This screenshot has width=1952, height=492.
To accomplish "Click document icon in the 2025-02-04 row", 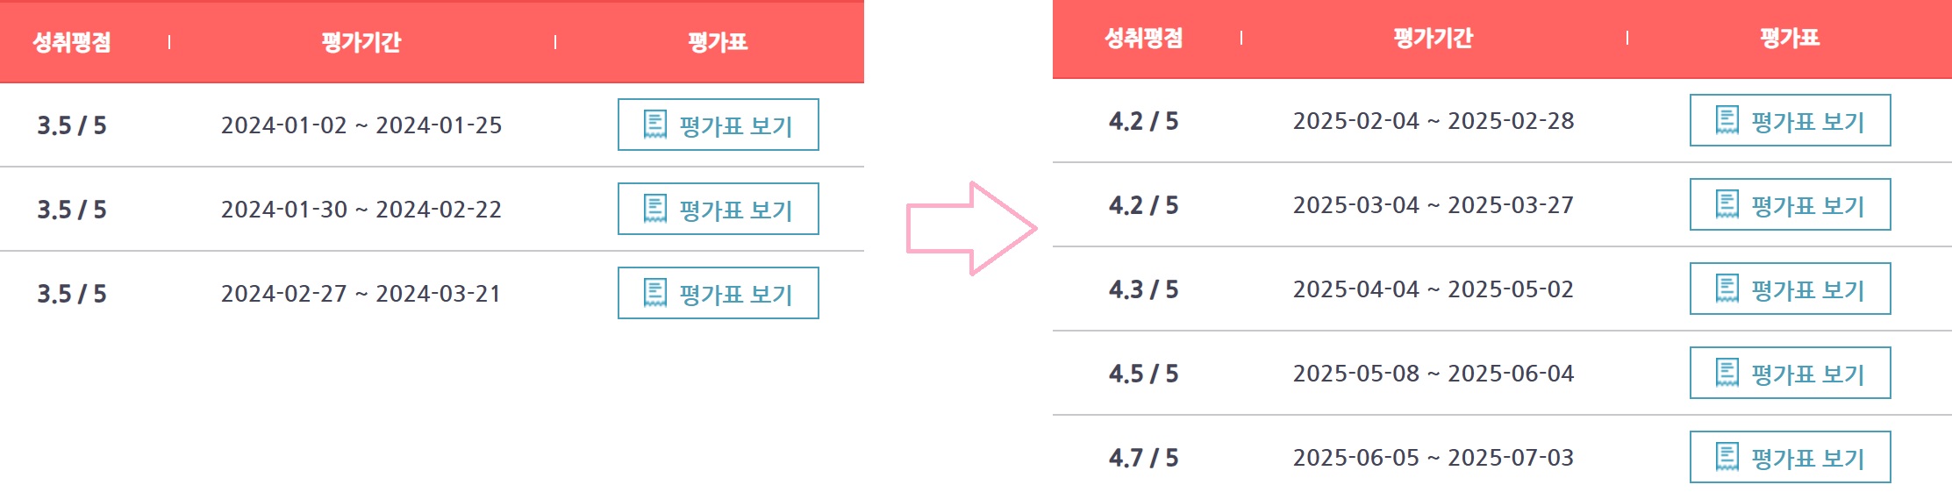I will pyautogui.click(x=1727, y=120).
